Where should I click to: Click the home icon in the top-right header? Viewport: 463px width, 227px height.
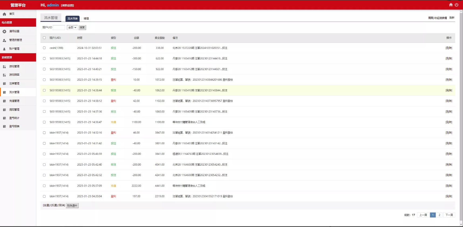tap(451, 5)
